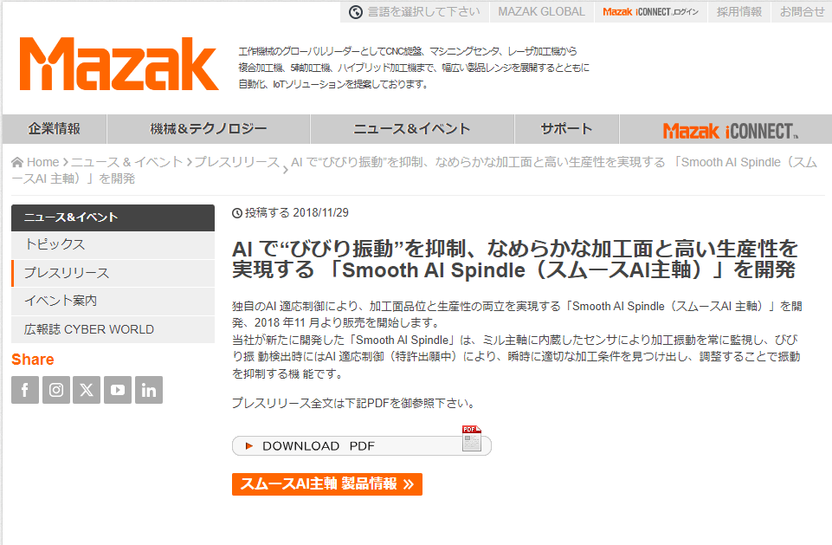Open the ニュース&イベント main menu
This screenshot has width=832, height=545.
(412, 129)
